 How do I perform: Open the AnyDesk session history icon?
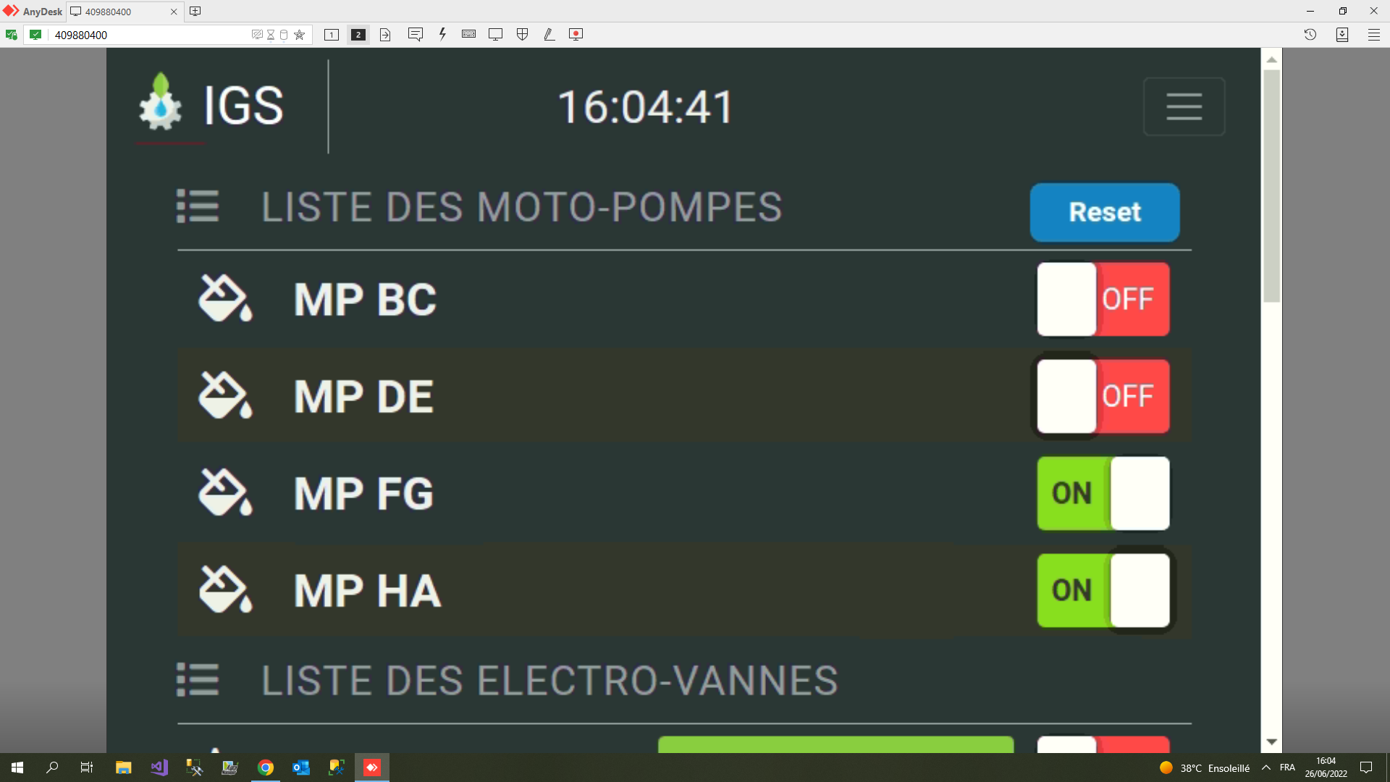(x=1310, y=35)
